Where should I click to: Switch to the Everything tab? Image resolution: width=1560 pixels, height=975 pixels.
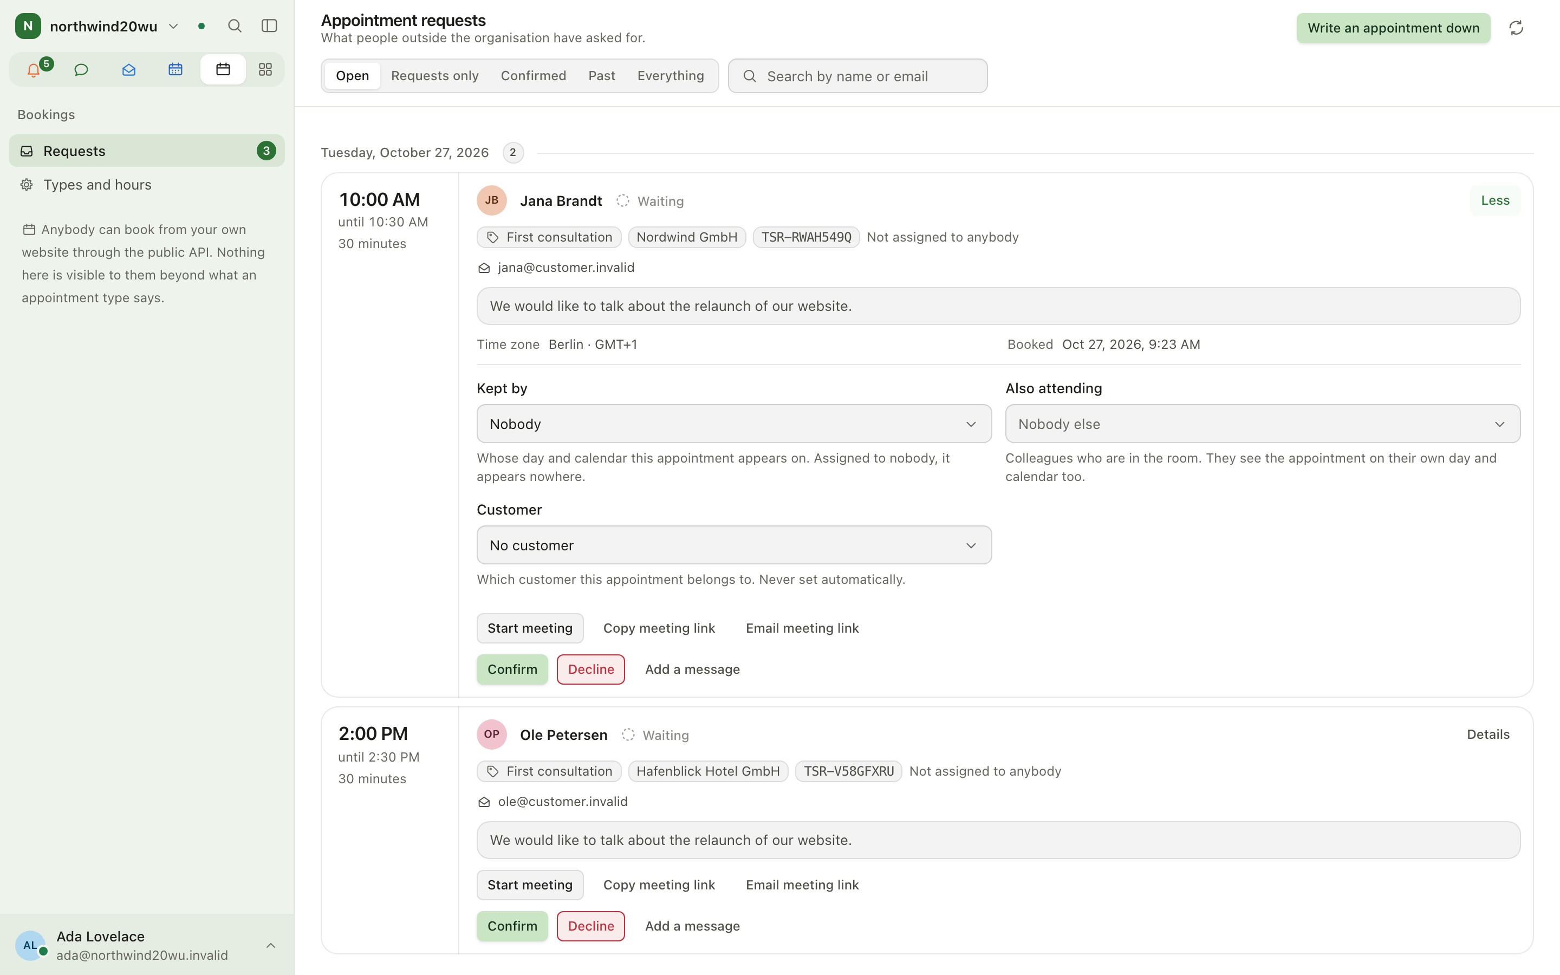coord(671,76)
